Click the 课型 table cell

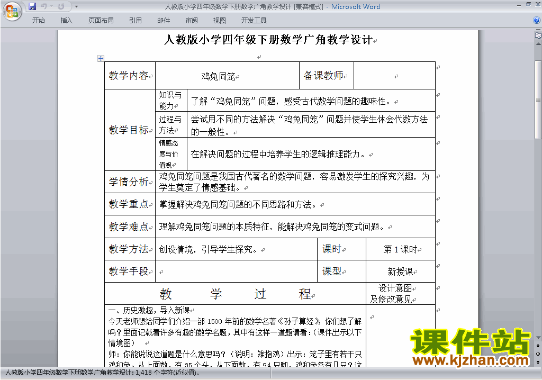341,271
